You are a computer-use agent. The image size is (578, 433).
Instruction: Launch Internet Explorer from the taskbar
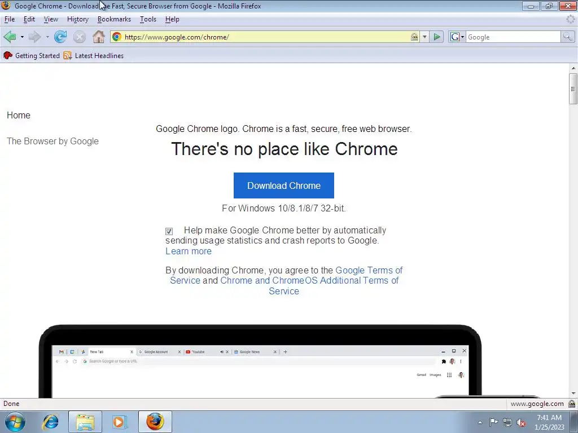click(50, 422)
